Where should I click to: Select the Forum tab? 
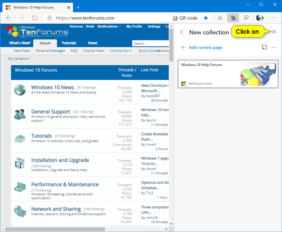coord(45,43)
